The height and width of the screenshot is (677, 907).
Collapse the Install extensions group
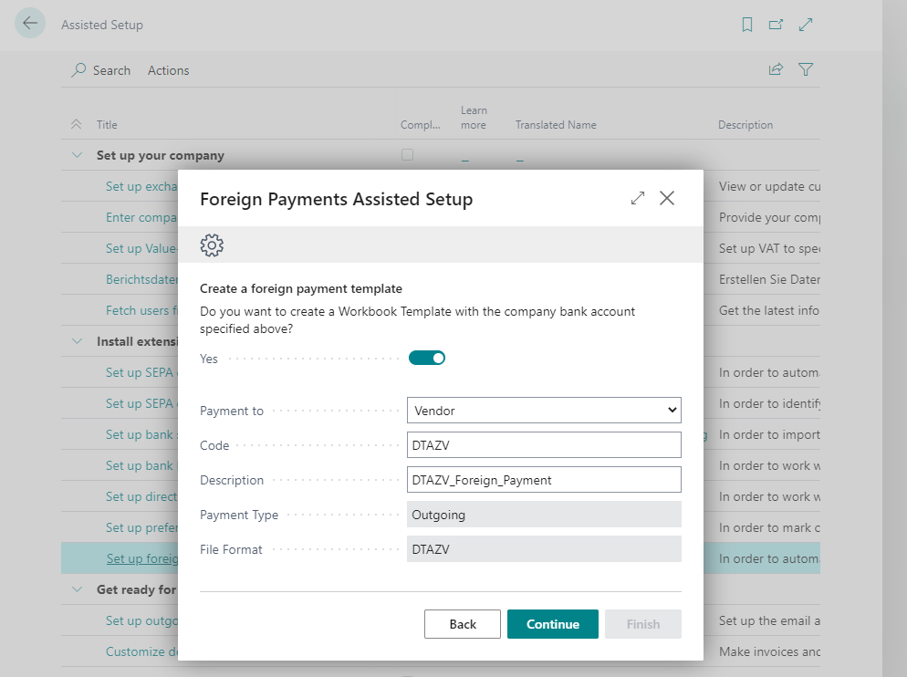(x=77, y=340)
